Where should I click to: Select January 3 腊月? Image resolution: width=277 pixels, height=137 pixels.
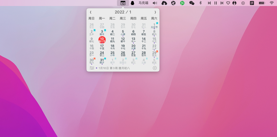[x=102, y=33]
